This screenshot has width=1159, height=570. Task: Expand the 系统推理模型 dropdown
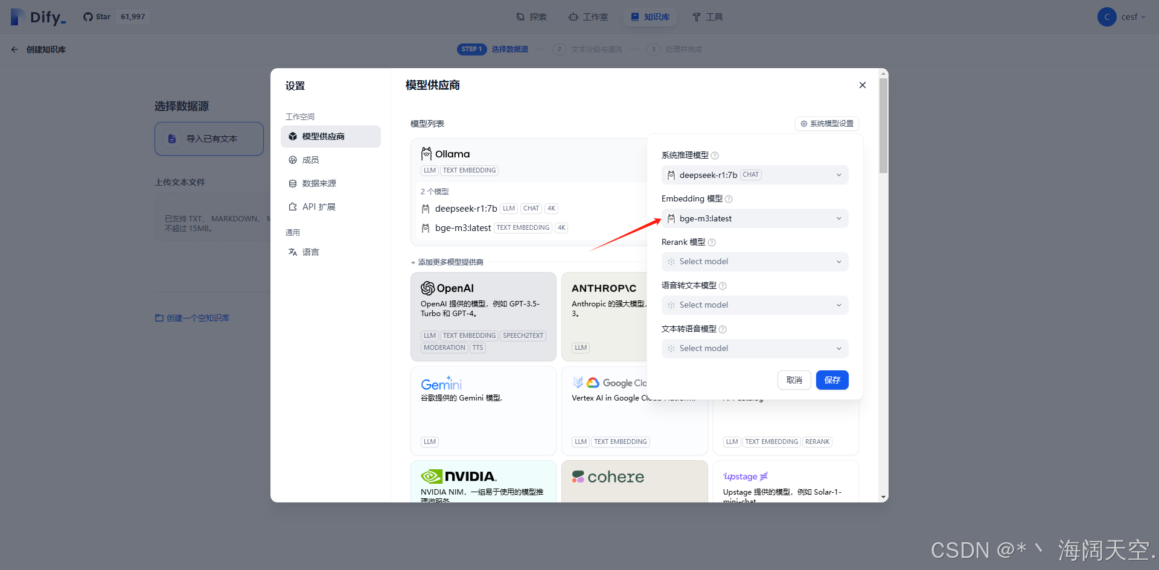[755, 175]
